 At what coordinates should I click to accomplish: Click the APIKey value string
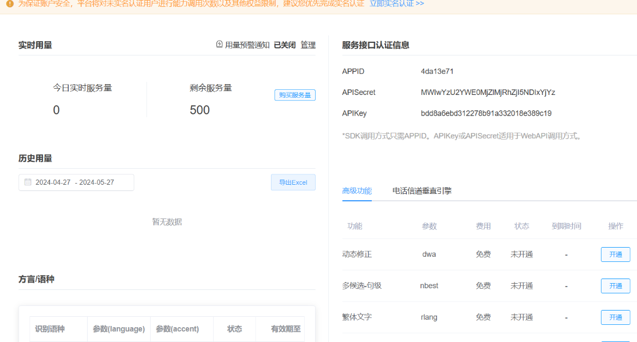[486, 113]
